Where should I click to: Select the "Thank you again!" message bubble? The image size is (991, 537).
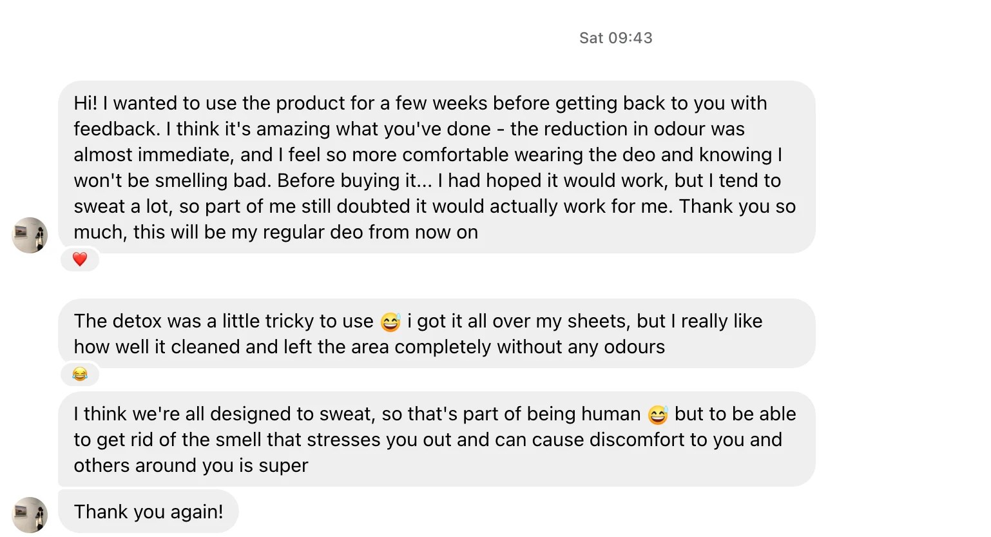148,512
